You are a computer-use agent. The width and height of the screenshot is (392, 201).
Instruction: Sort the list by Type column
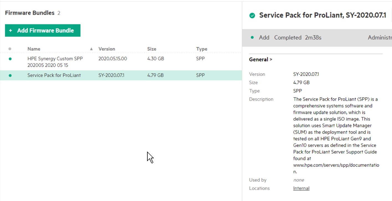point(201,49)
